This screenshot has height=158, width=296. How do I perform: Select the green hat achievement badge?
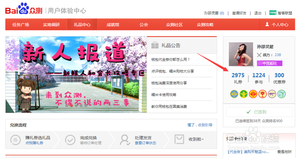[244, 94]
